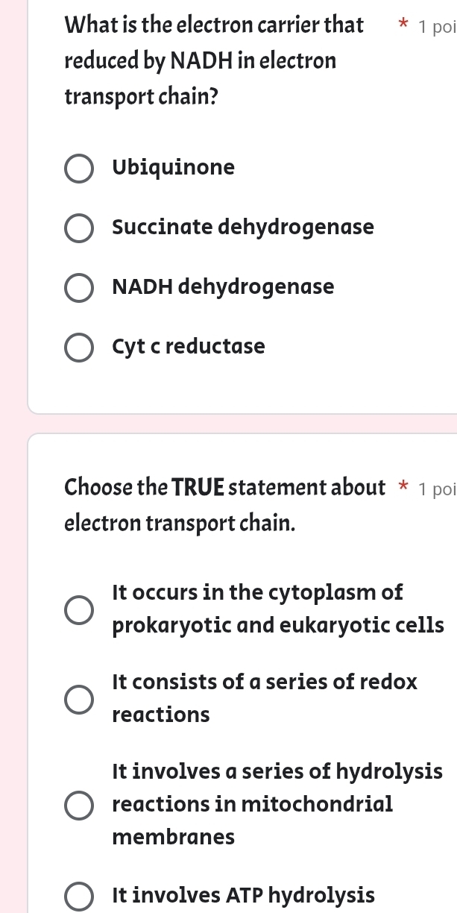Select the Cyt c reductase option
The image size is (457, 913).
coord(79,347)
